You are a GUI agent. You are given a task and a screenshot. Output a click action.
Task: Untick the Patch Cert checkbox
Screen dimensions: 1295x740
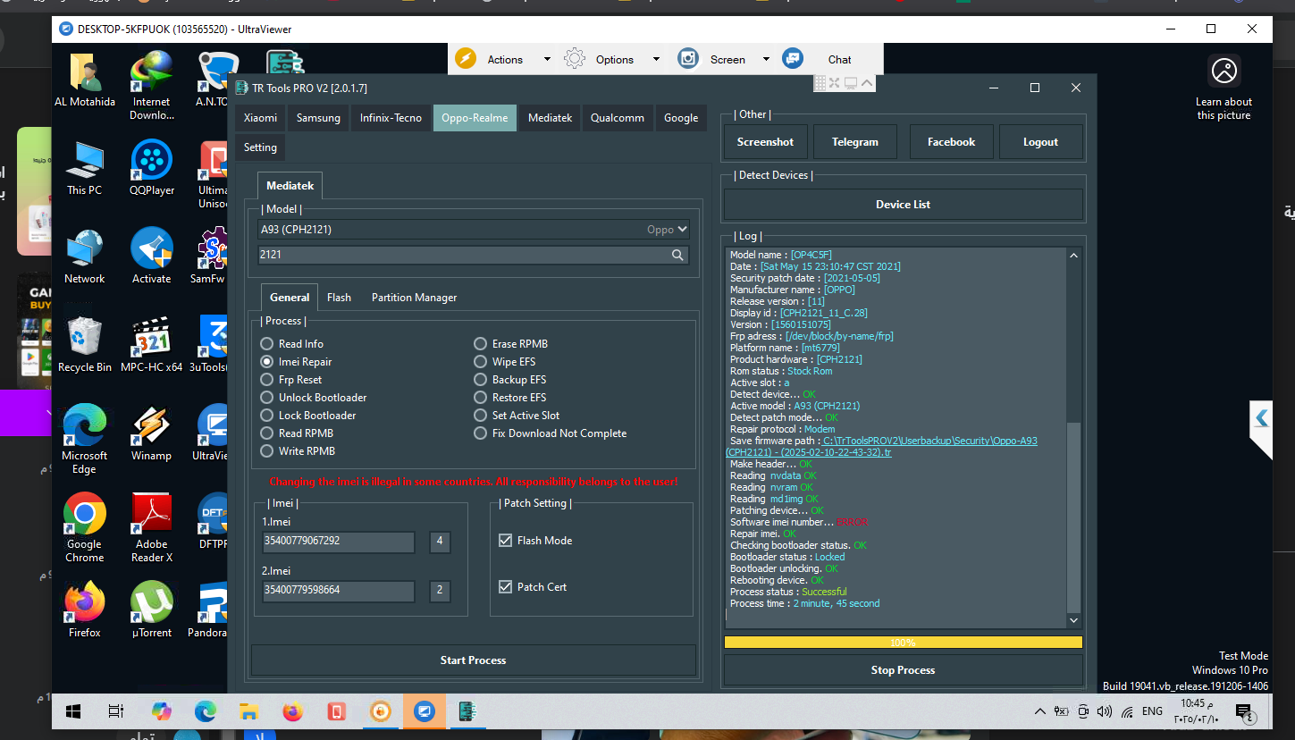[506, 587]
